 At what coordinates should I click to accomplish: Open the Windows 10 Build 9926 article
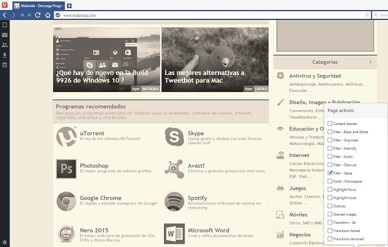pyautogui.click(x=106, y=59)
